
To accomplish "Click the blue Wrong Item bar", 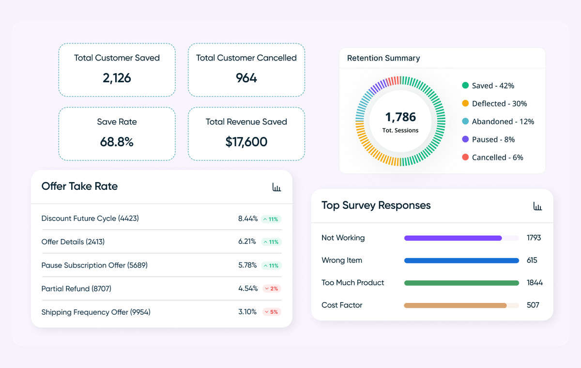I will (461, 261).
